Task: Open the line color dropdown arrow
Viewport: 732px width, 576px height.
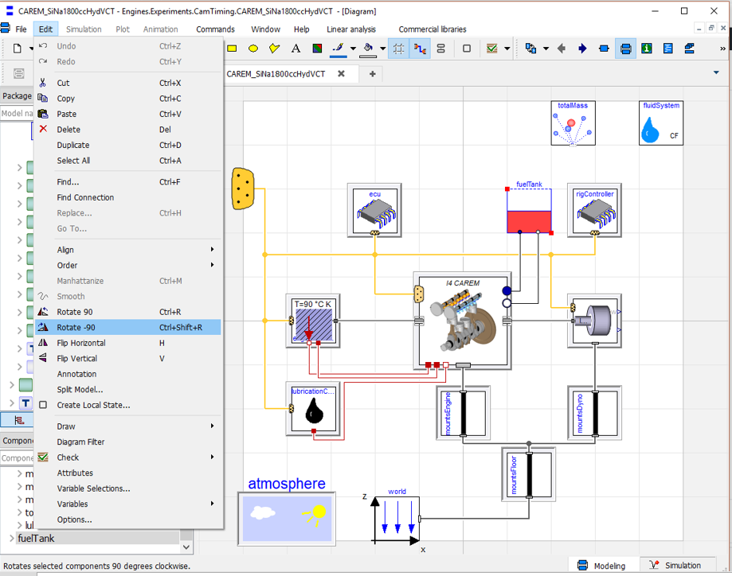Action: tap(354, 49)
